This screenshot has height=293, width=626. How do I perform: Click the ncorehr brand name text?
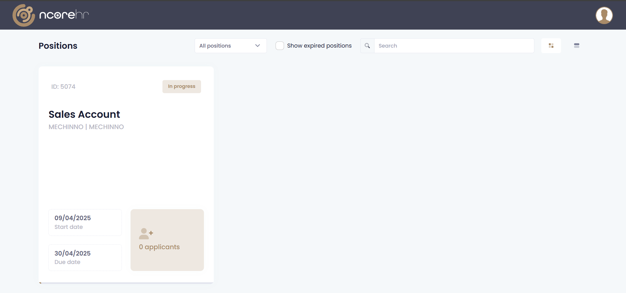click(64, 14)
